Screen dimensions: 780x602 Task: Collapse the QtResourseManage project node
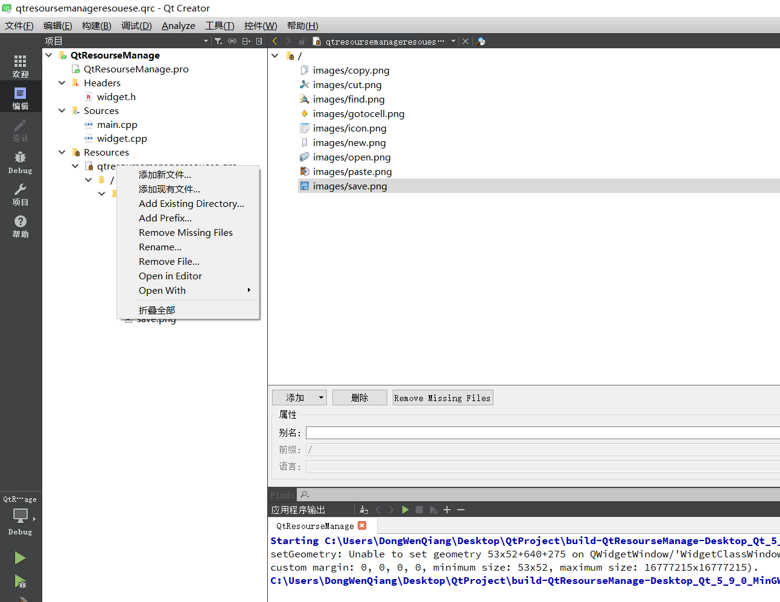(48, 55)
